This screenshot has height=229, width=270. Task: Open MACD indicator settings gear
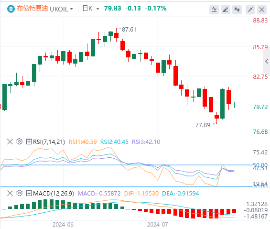[20, 193]
